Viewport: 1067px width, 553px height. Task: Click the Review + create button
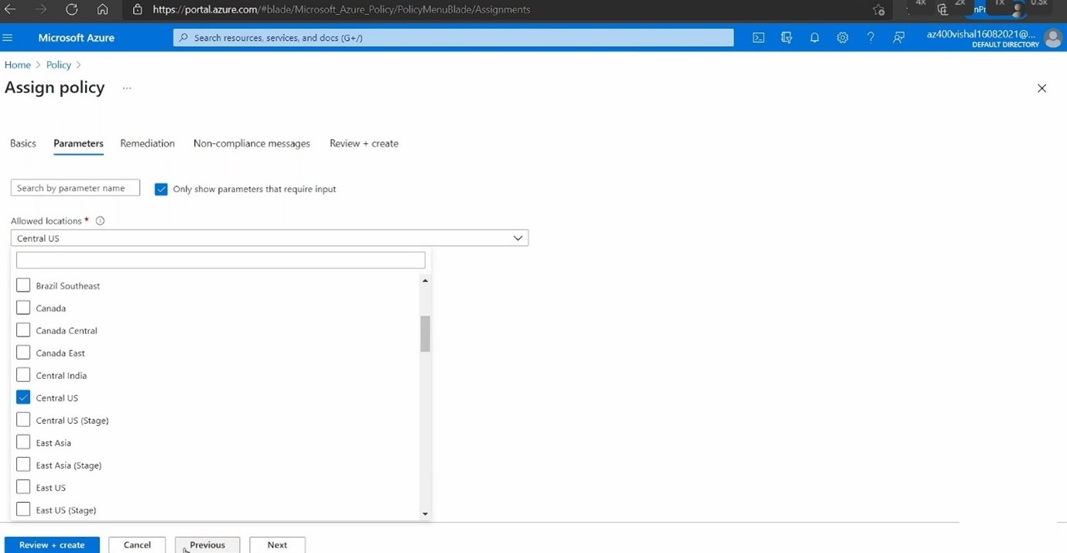(x=52, y=545)
